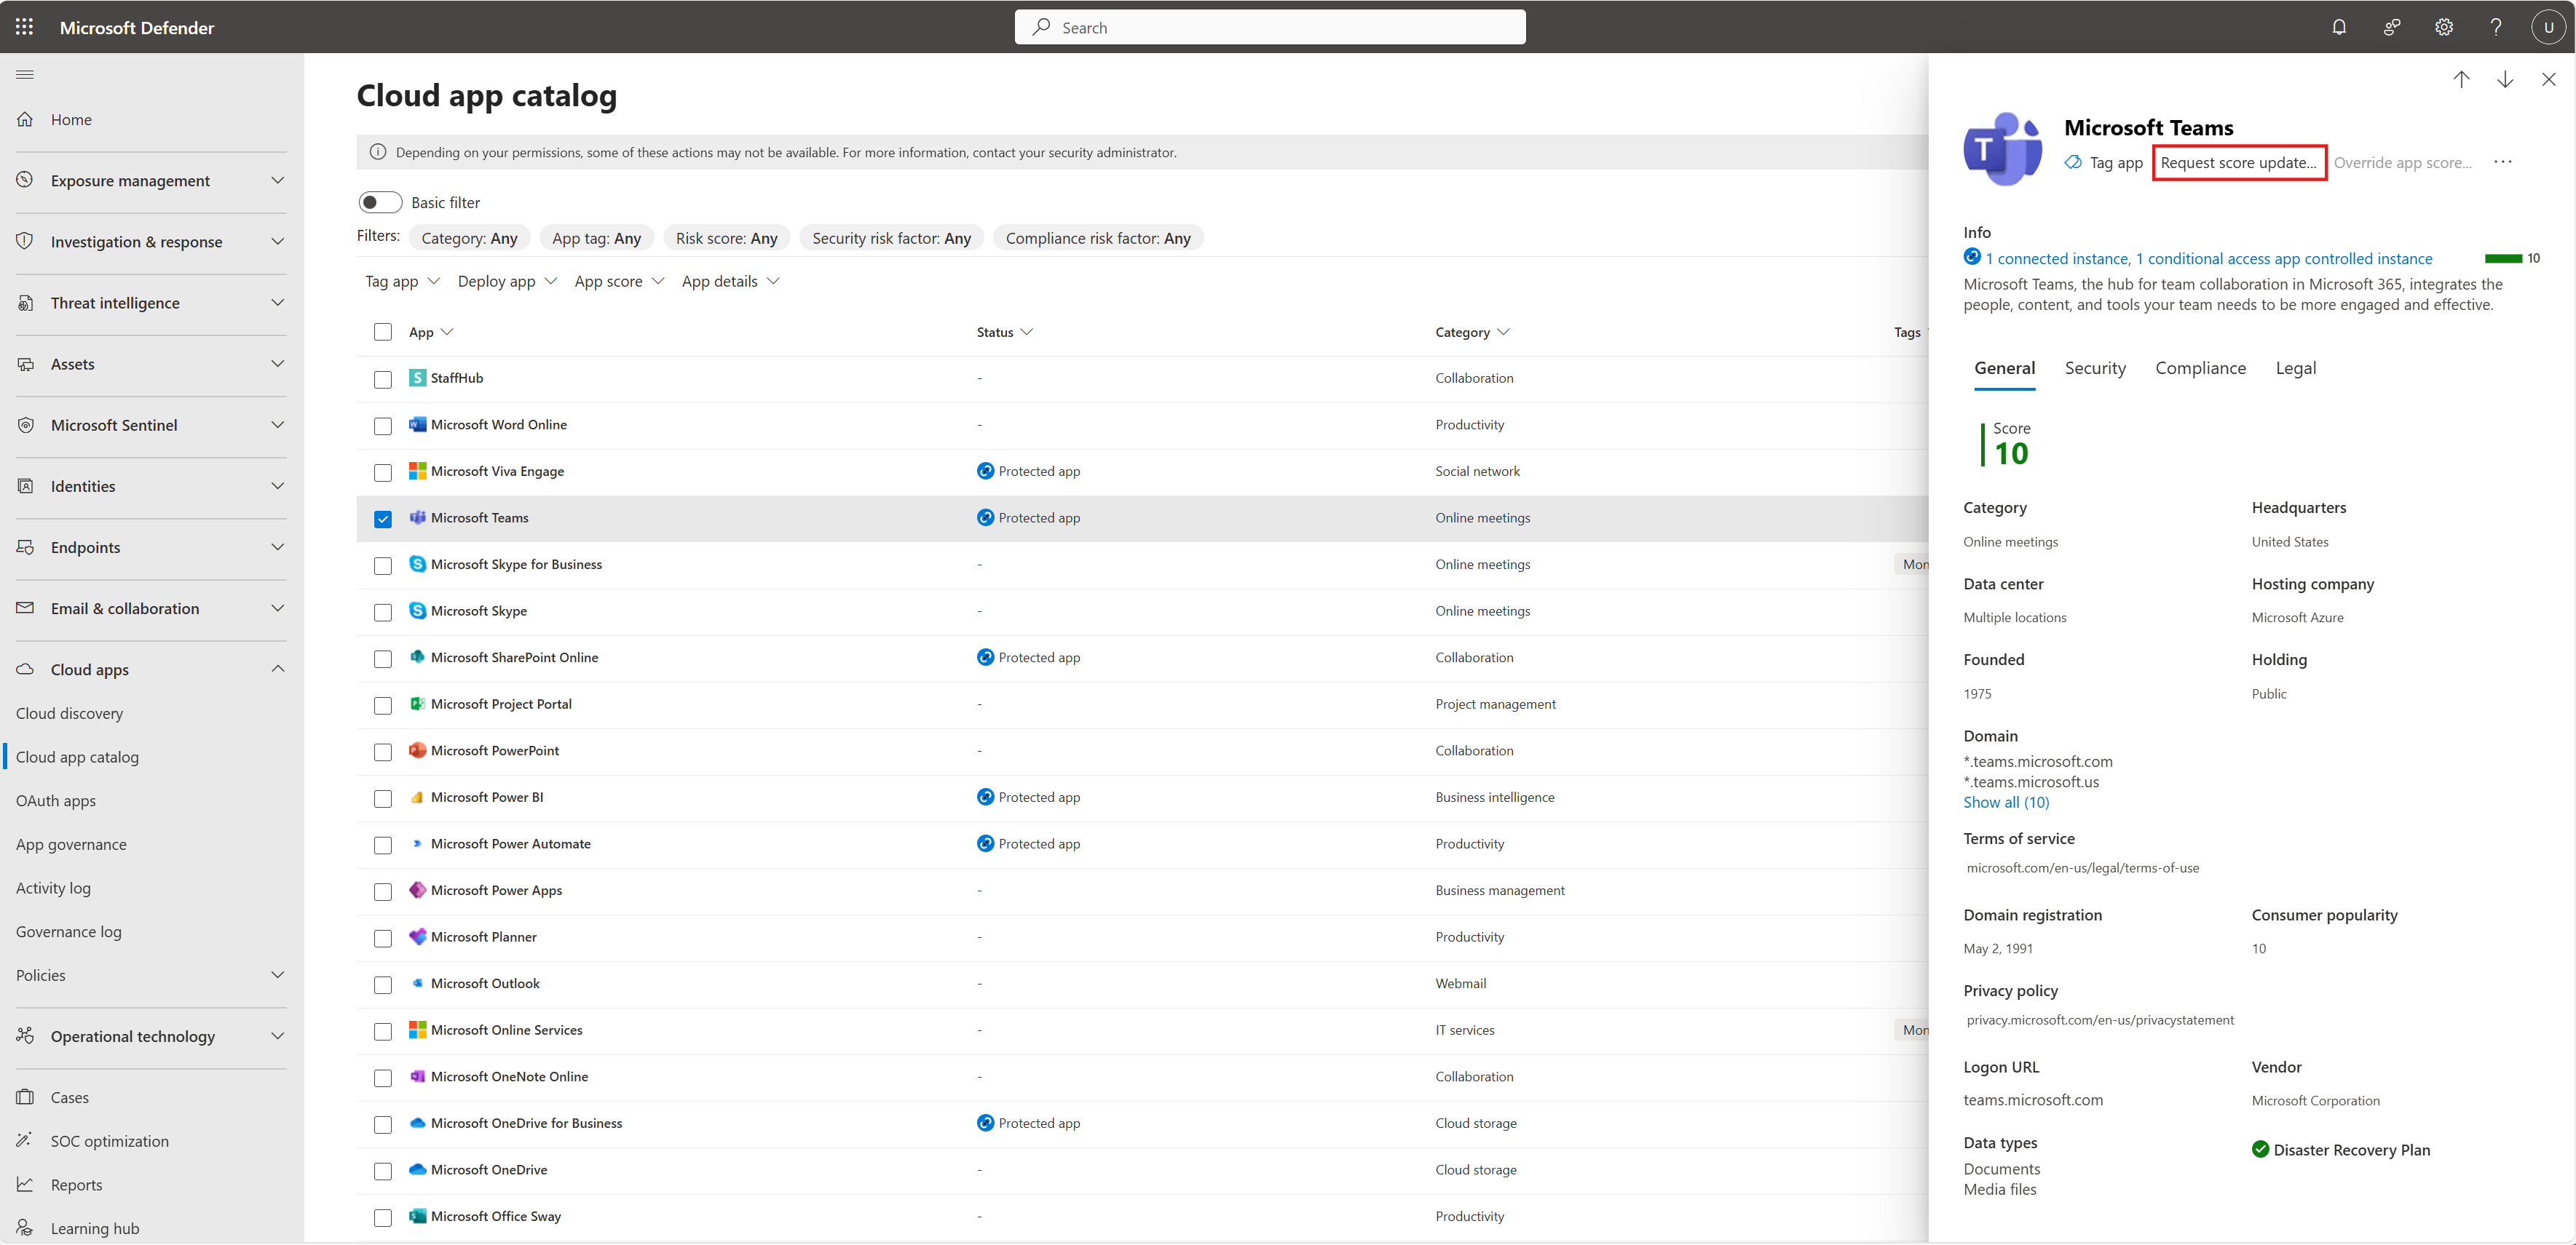
Task: Click inside the Search field
Action: 1270,27
